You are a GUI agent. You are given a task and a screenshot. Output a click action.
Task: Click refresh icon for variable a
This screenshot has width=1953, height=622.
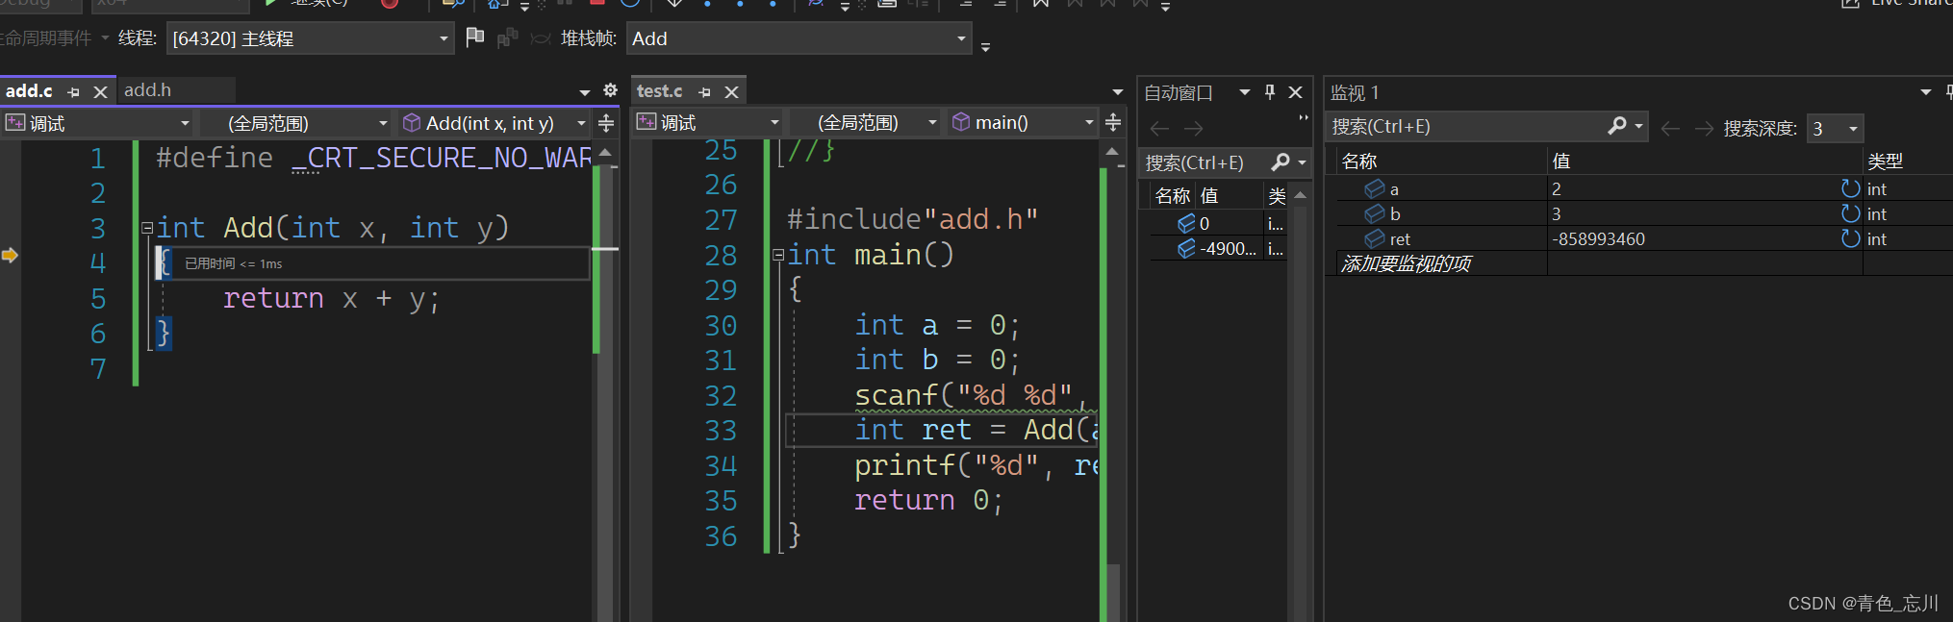1850,188
